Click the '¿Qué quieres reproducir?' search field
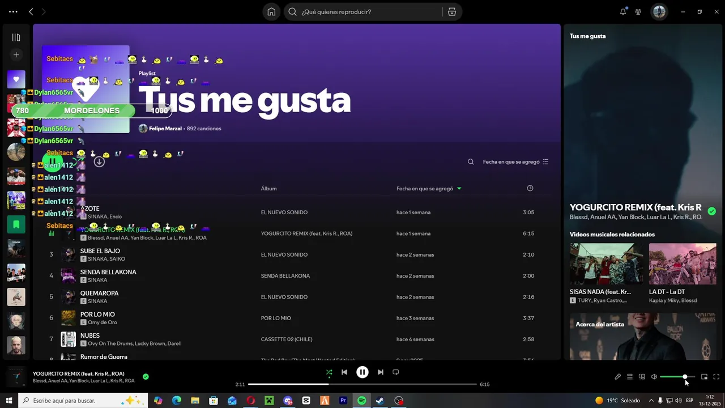Viewport: 725px width, 408px height. (362, 12)
